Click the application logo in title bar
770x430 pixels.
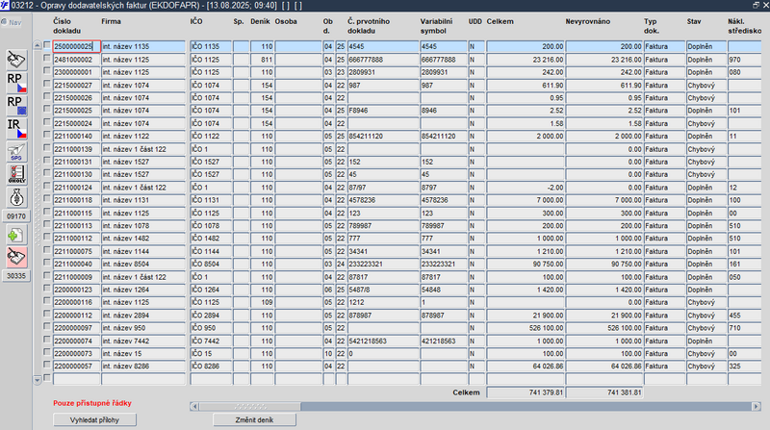click(x=5, y=5)
